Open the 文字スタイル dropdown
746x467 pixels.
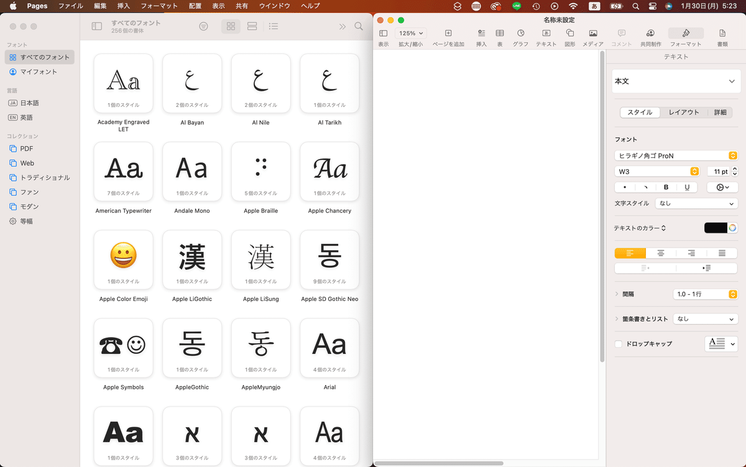[696, 203]
